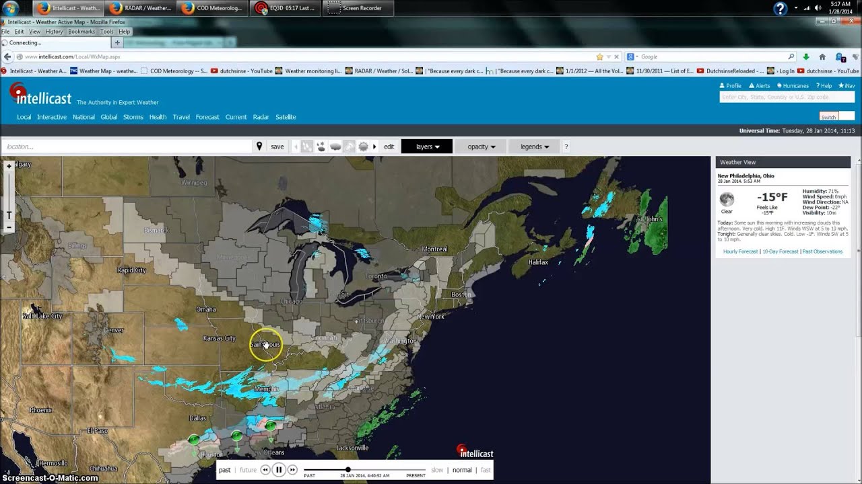Open the Firefox Bookmarks menu
Image resolution: width=862 pixels, height=484 pixels.
(81, 32)
